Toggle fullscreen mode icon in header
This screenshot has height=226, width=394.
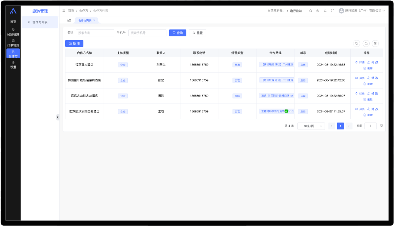[x=333, y=11]
